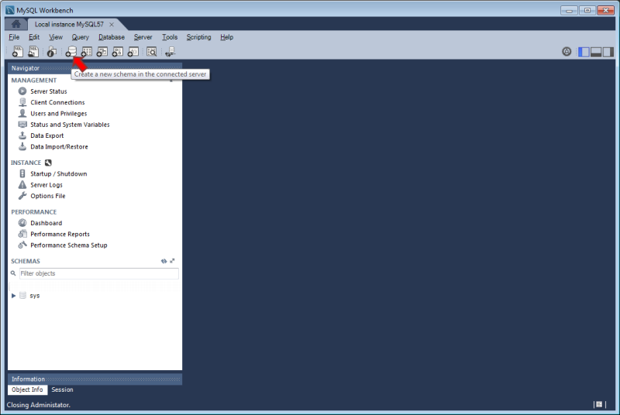Image resolution: width=620 pixels, height=415 pixels.
Task: Open the Scripting menu
Action: pos(199,37)
